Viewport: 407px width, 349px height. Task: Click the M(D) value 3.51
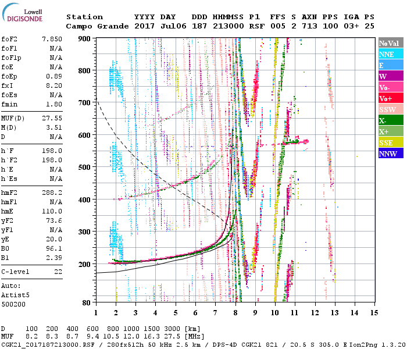[x=54, y=128]
